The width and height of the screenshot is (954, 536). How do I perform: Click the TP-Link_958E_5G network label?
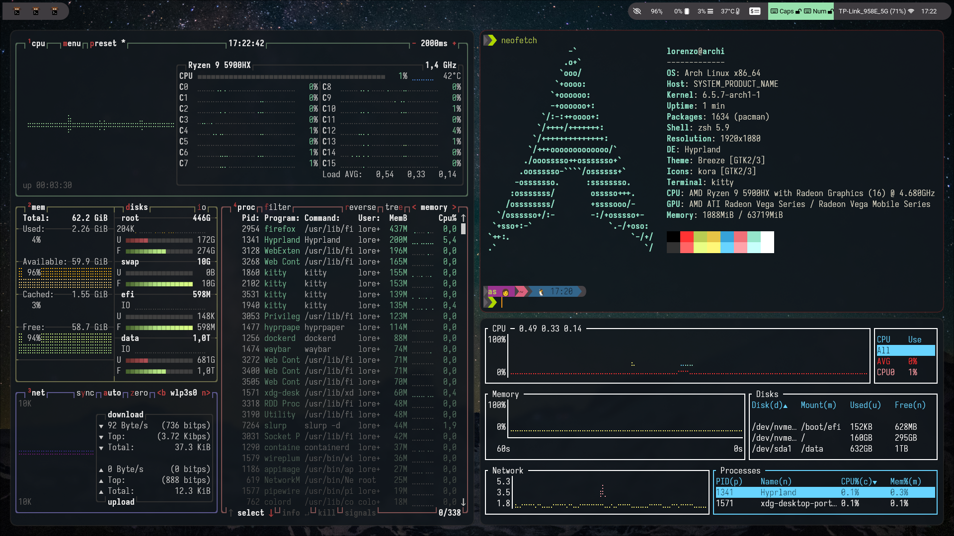pos(872,11)
